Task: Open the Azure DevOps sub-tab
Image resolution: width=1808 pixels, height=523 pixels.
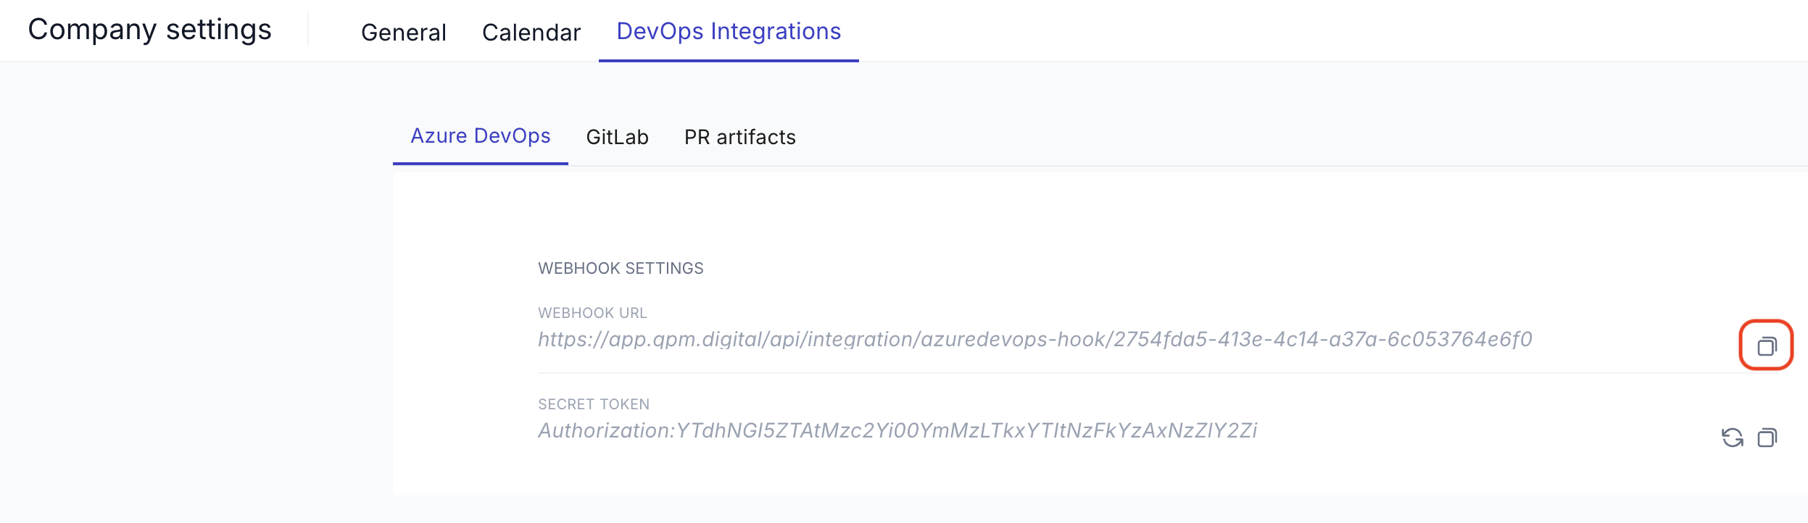Action: [x=480, y=136]
